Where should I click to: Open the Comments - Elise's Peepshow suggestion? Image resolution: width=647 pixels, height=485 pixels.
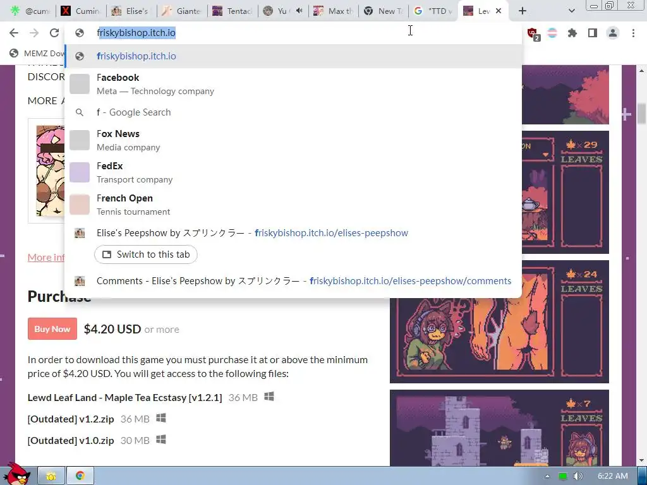pyautogui.click(x=293, y=281)
